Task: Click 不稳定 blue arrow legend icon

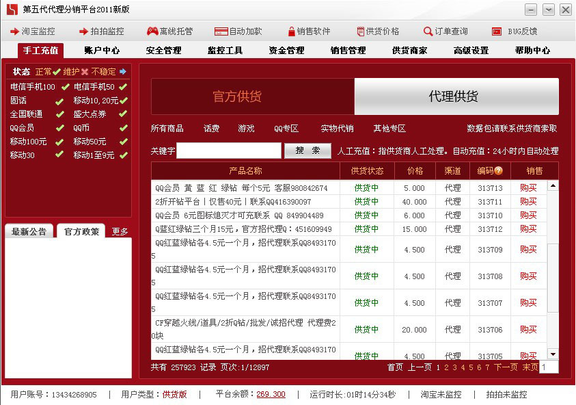Action: (x=123, y=71)
